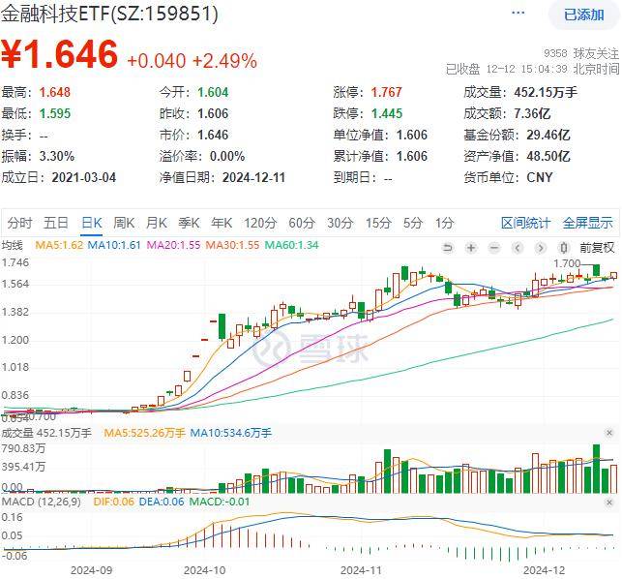Select the 日K tab
Viewport: 622px width, 579px height.
point(92,223)
